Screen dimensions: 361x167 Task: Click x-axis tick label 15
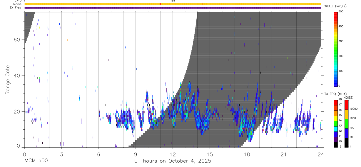point(210,154)
